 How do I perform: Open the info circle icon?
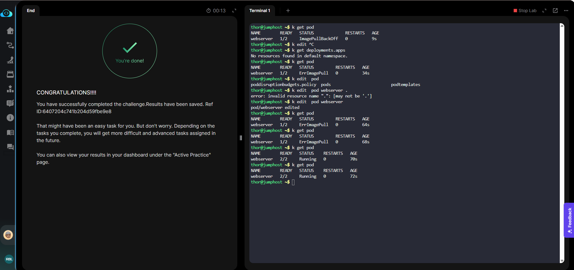pyautogui.click(x=10, y=118)
